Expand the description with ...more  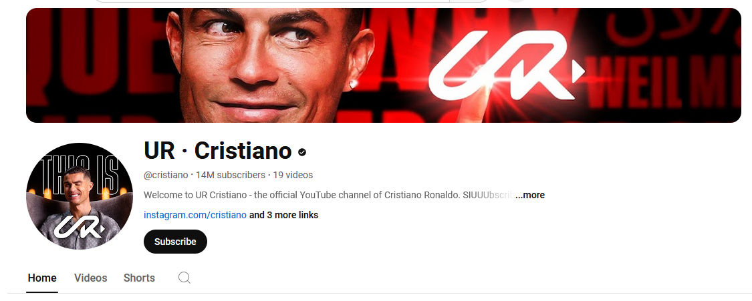coord(530,196)
